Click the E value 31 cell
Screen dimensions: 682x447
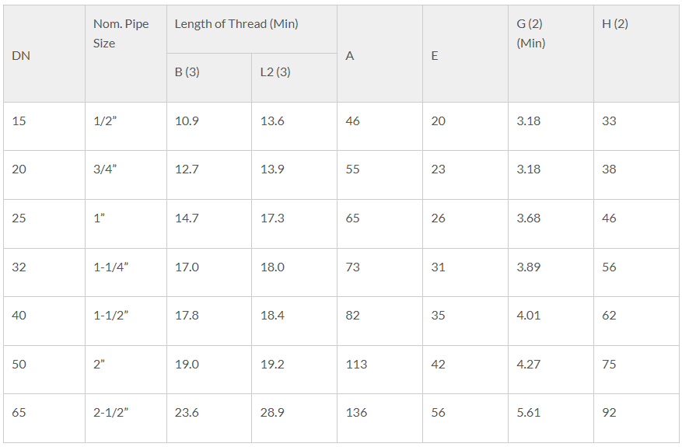tap(465, 273)
